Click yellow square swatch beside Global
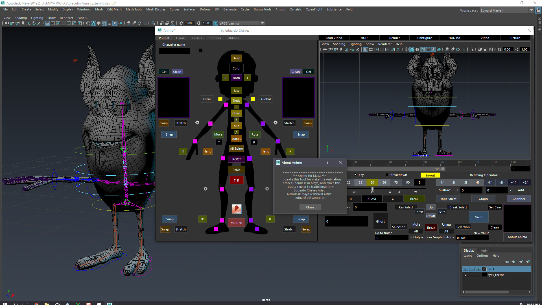The image size is (542, 305). [x=253, y=99]
